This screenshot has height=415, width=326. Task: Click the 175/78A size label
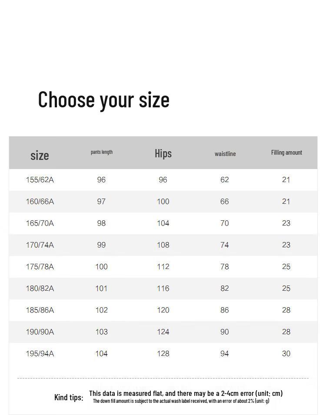[x=40, y=267]
